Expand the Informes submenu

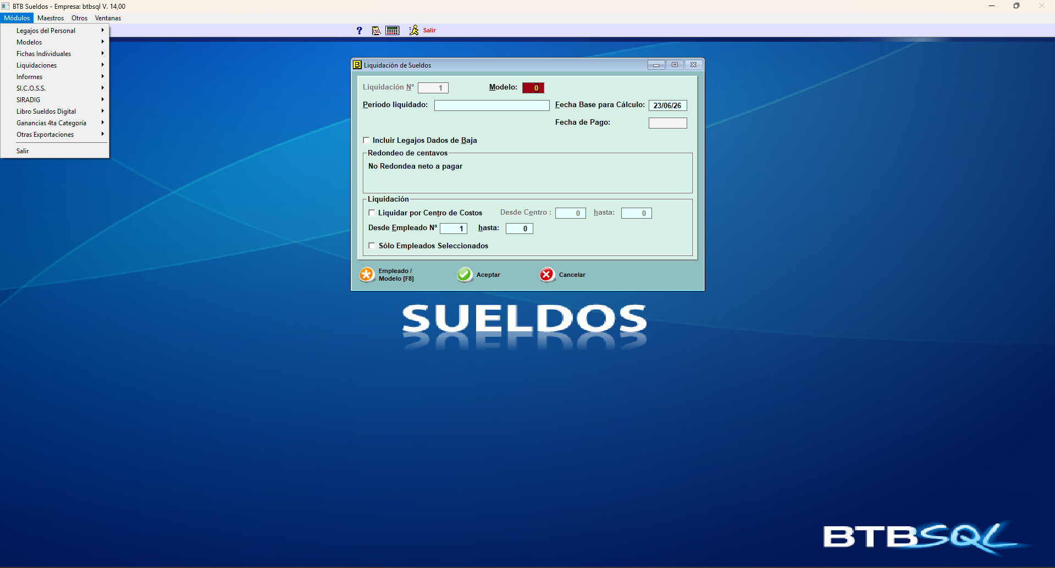tap(54, 77)
